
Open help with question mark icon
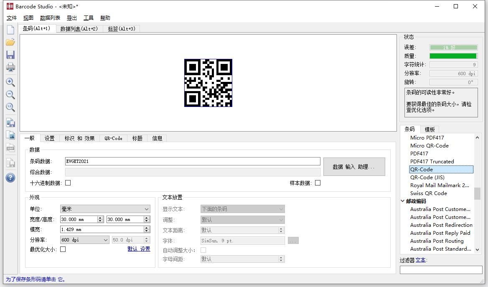(10, 178)
